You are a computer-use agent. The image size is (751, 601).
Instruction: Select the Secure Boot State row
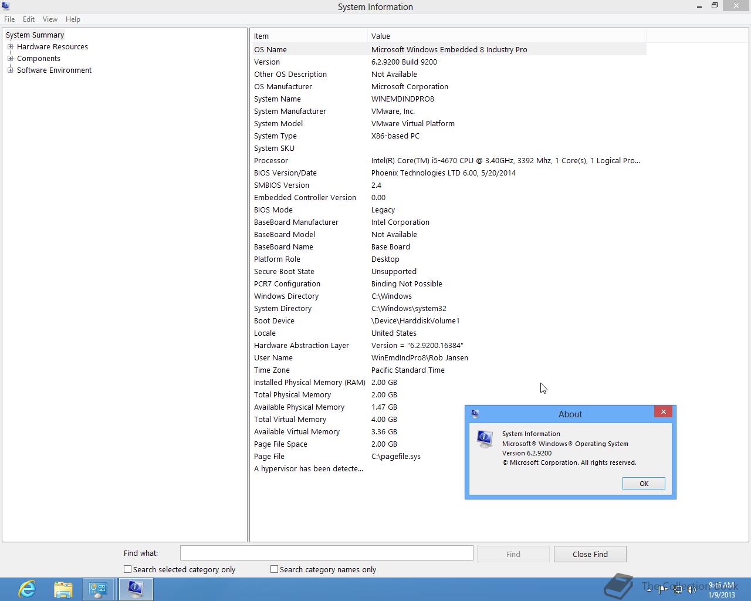[449, 271]
